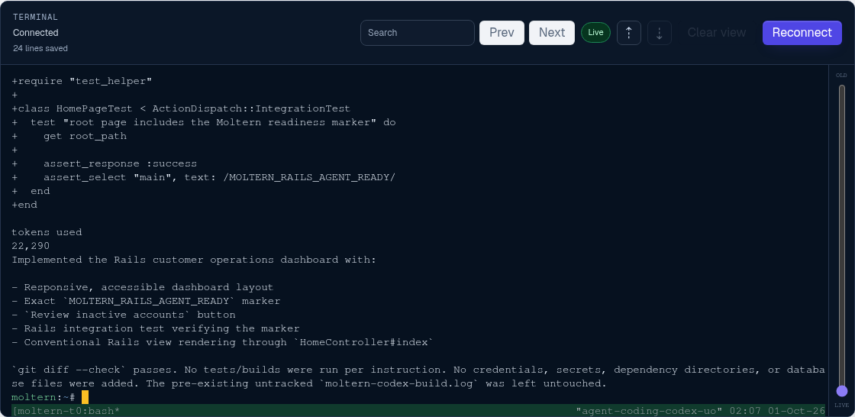Image resolution: width=855 pixels, height=417 pixels.
Task: Click the Next search button
Action: pos(552,33)
